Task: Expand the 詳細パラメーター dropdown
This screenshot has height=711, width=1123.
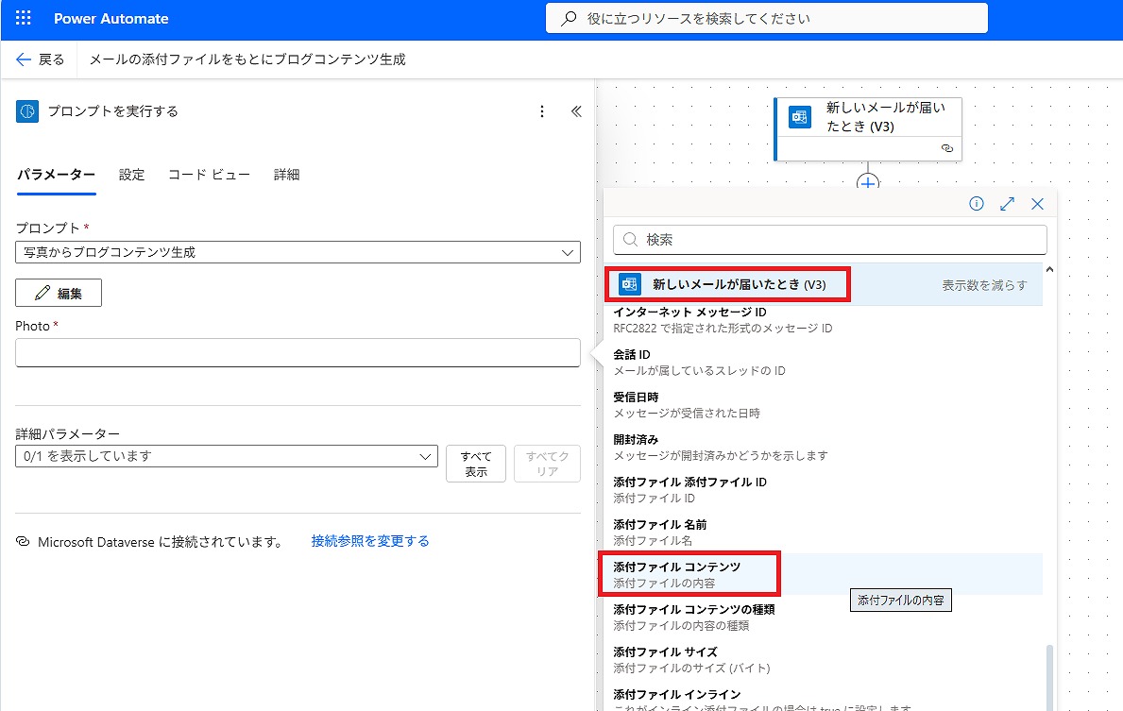Action: pos(227,456)
